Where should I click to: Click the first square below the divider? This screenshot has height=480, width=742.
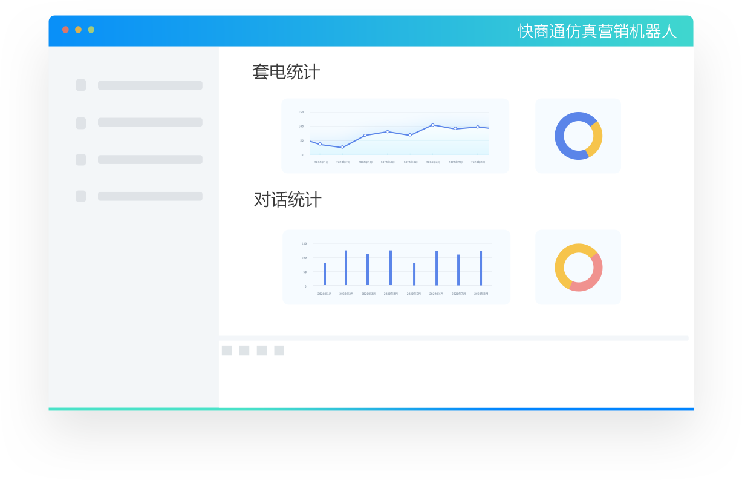tap(227, 350)
